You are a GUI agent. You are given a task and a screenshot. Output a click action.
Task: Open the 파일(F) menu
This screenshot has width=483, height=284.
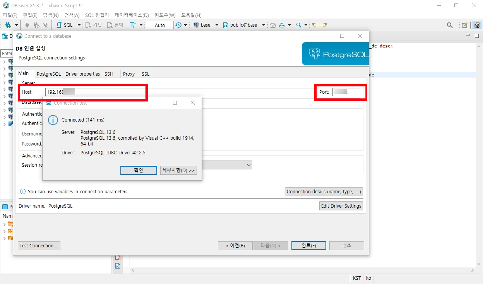point(10,15)
